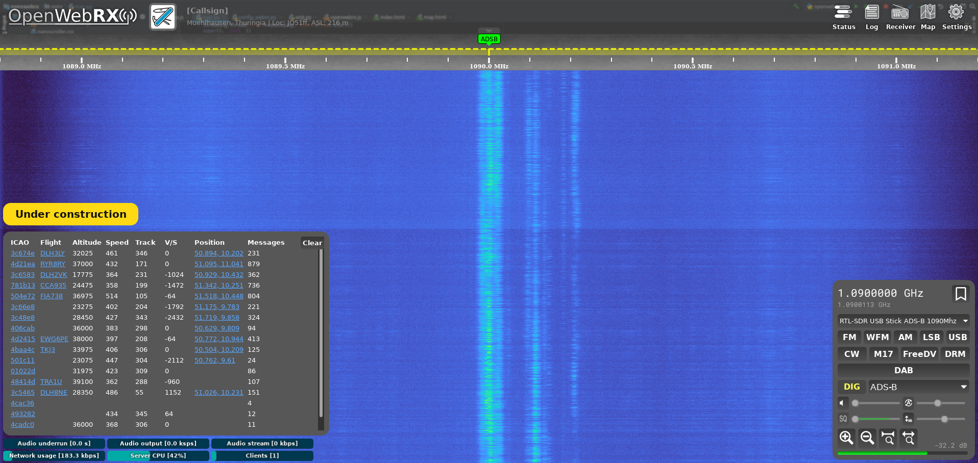Toggle automatic waterfall color adjustment
978x463 pixels.
(908, 403)
